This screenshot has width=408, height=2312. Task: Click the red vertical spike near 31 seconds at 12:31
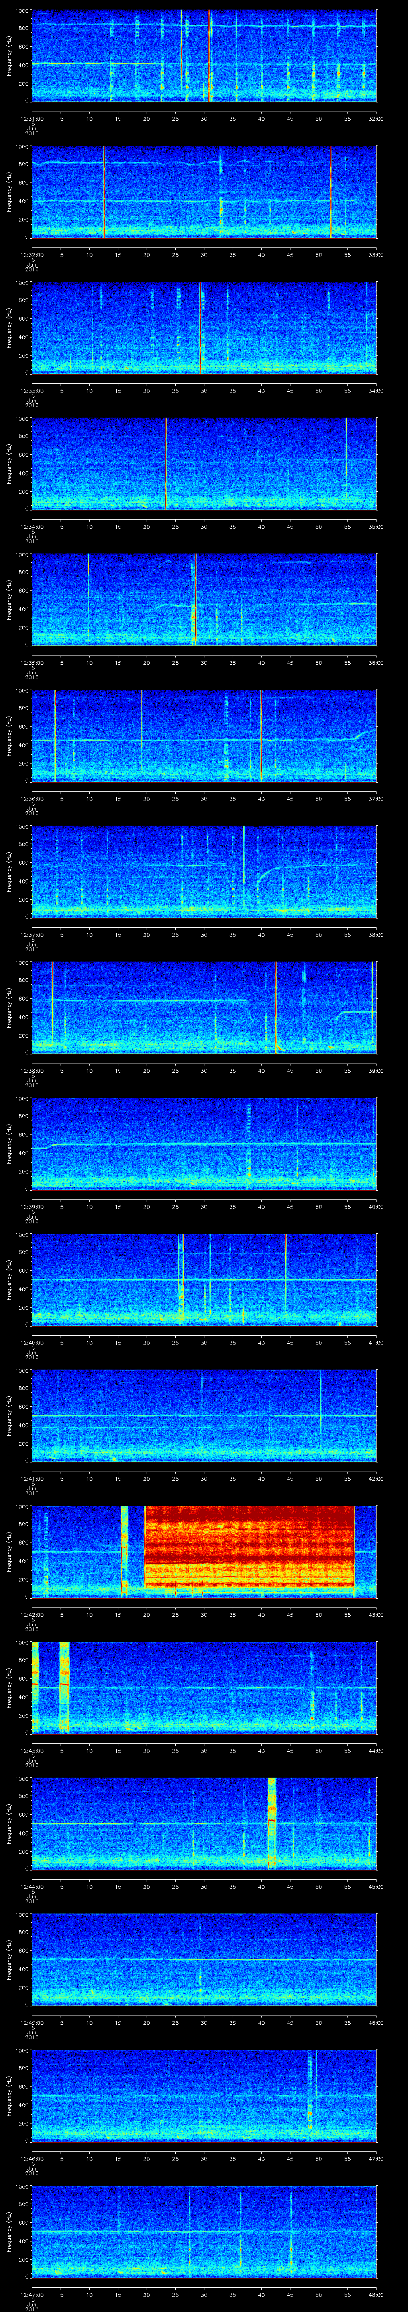pyautogui.click(x=209, y=56)
